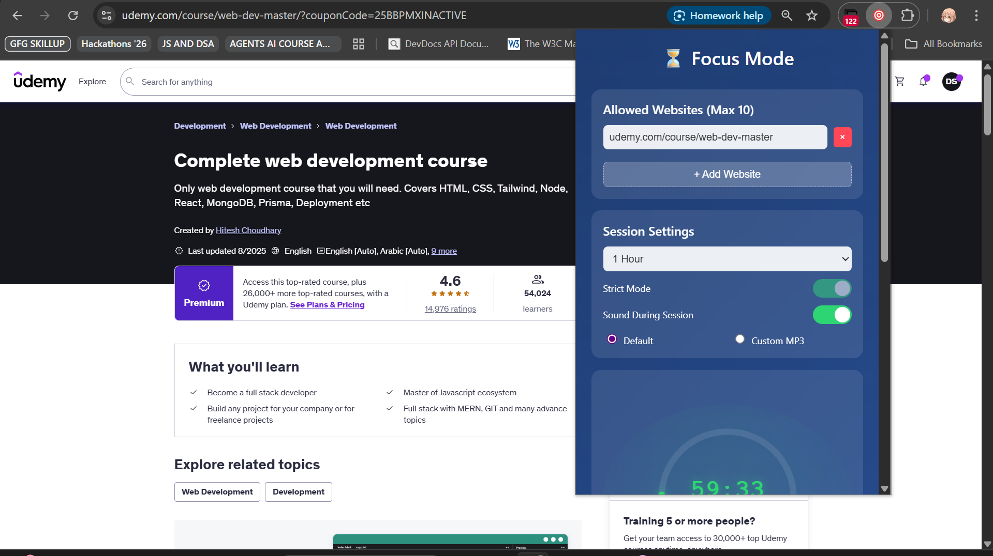This screenshot has width=993, height=556.
Task: Open Hitesh Choudhary instructor link
Action: tap(248, 230)
